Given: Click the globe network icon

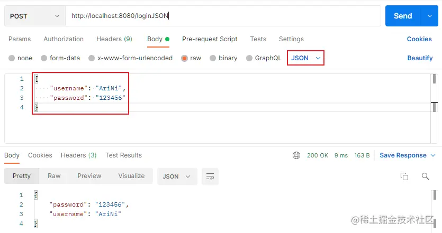Looking at the screenshot, I should [x=296, y=155].
